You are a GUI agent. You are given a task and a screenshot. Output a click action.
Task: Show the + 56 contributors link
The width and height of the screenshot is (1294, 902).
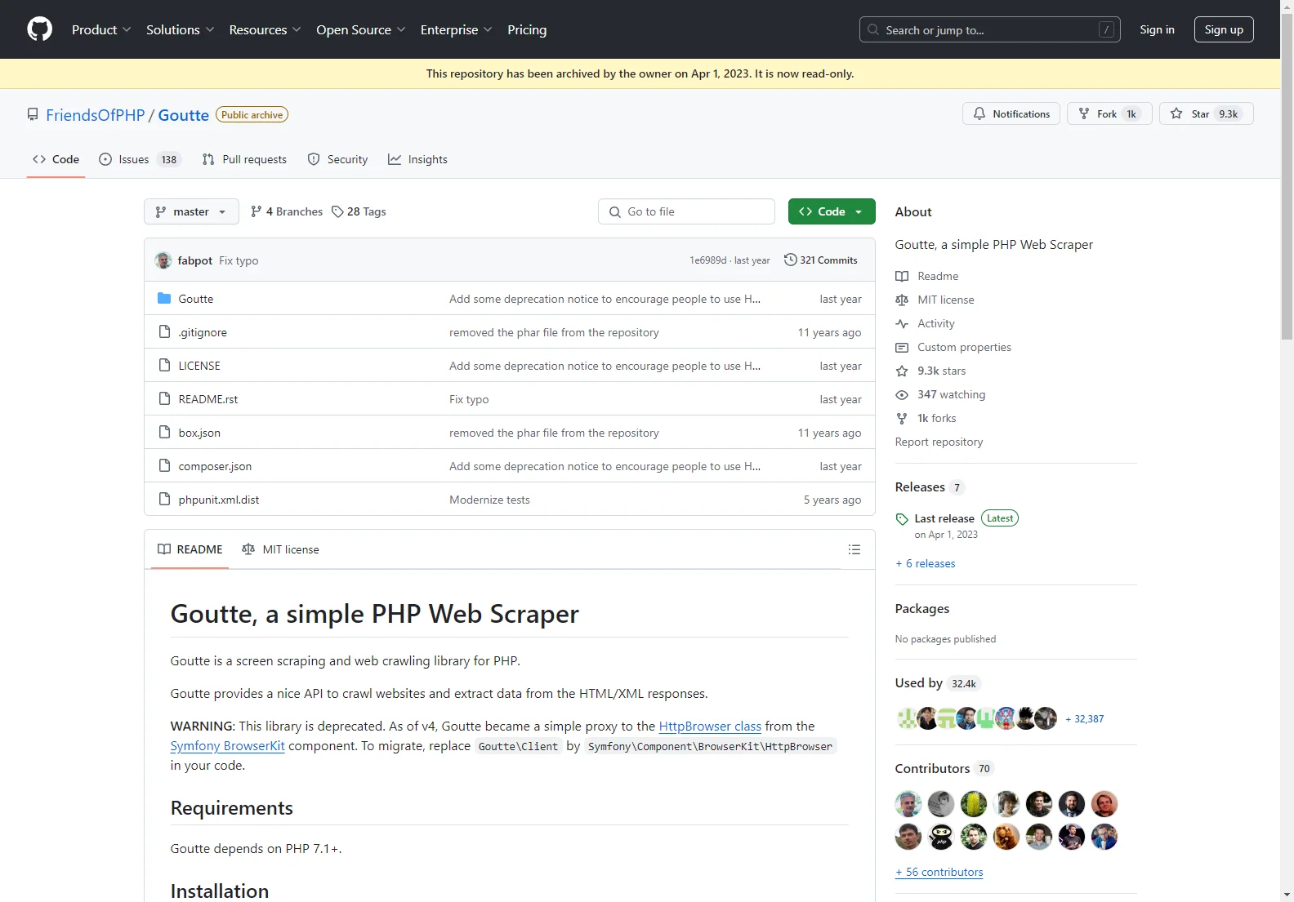[939, 872]
